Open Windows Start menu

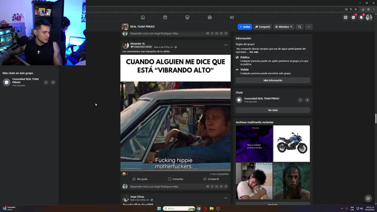pos(159,208)
